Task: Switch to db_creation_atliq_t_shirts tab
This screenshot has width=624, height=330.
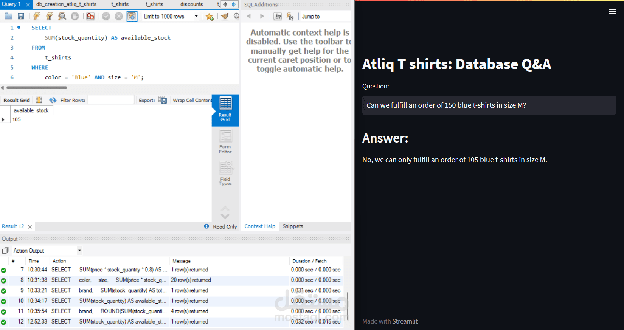Action: click(x=66, y=4)
